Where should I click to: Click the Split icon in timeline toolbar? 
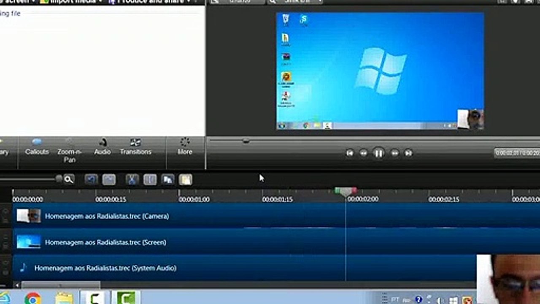tap(150, 179)
